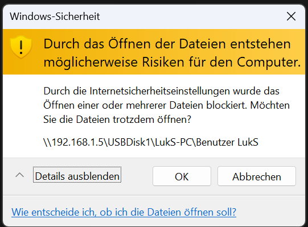Open the 'Wie entscheide ich' help link
The height and width of the screenshot is (227, 308).
tap(124, 212)
